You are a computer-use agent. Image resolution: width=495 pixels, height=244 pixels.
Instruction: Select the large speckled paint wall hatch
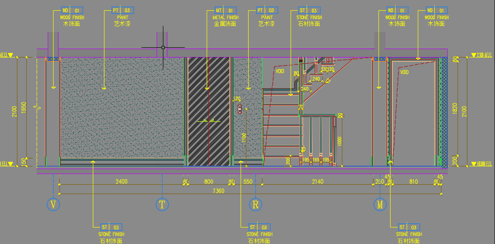tap(122, 108)
